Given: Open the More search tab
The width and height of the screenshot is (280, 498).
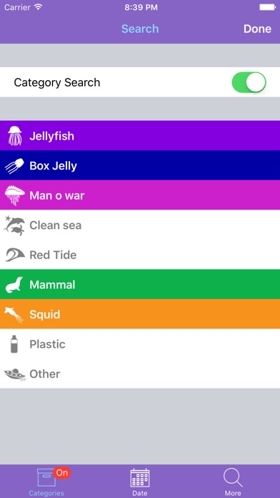Looking at the screenshot, I should point(233,482).
